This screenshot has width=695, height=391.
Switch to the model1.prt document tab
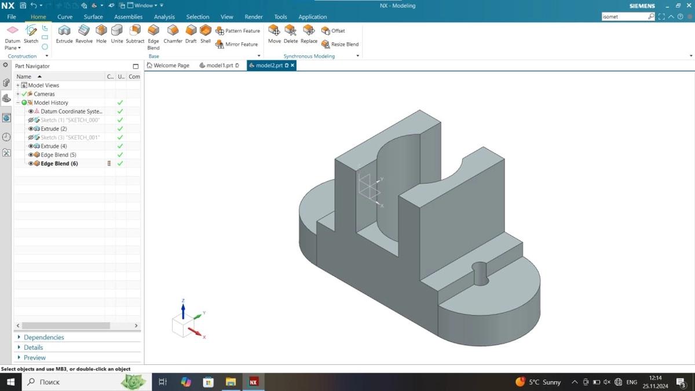point(219,65)
